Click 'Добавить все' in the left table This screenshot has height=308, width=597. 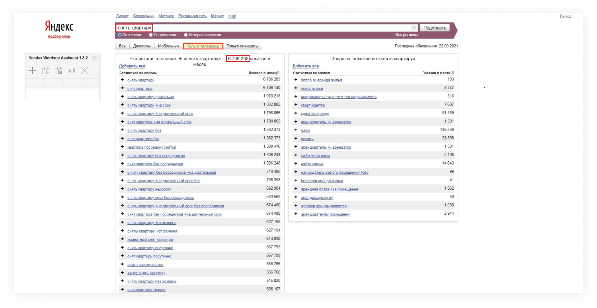(x=132, y=66)
